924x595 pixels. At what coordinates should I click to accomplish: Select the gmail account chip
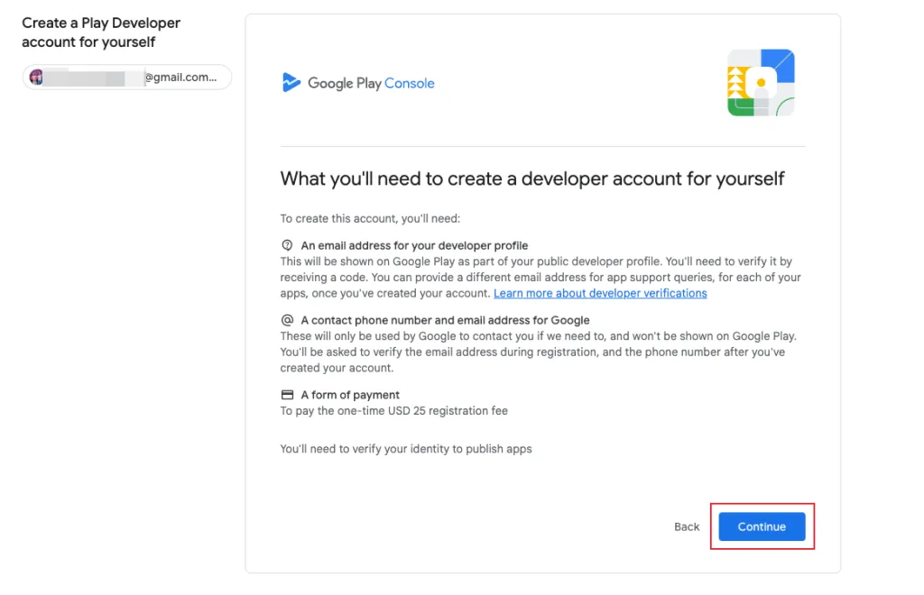[x=126, y=77]
